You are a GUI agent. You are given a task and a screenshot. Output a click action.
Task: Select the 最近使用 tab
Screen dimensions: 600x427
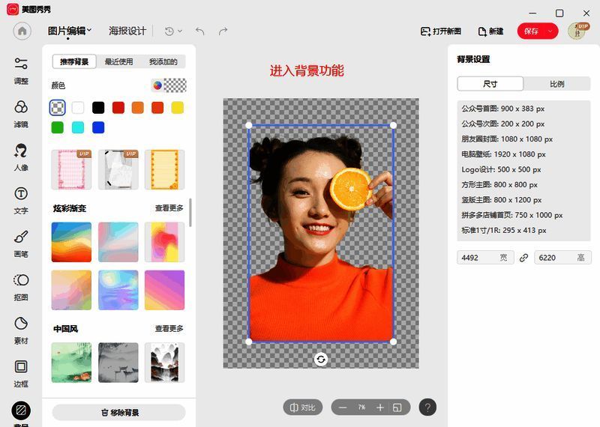pos(118,61)
